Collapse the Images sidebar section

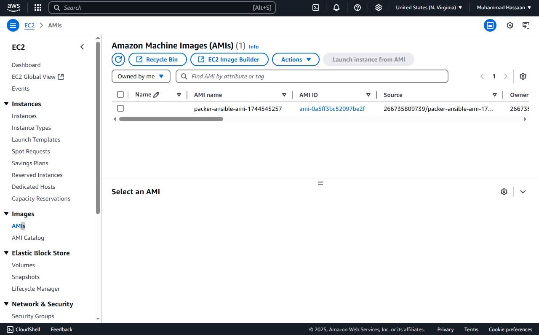pos(6,214)
